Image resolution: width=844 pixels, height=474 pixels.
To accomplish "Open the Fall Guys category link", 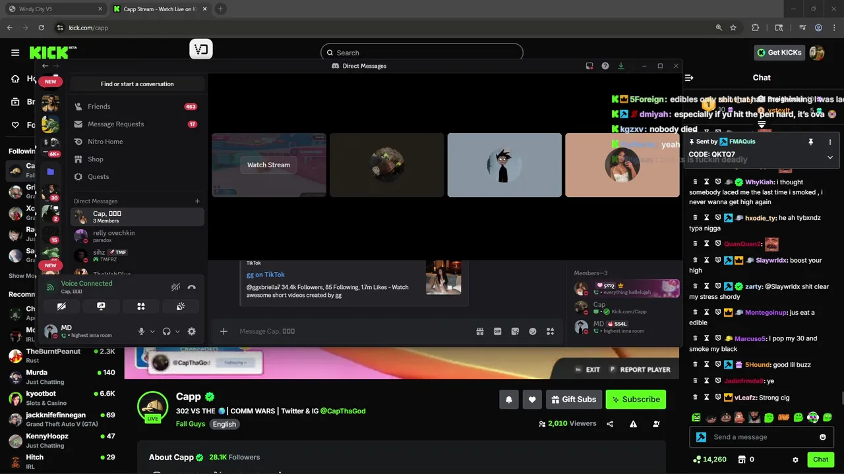I will click(x=191, y=424).
